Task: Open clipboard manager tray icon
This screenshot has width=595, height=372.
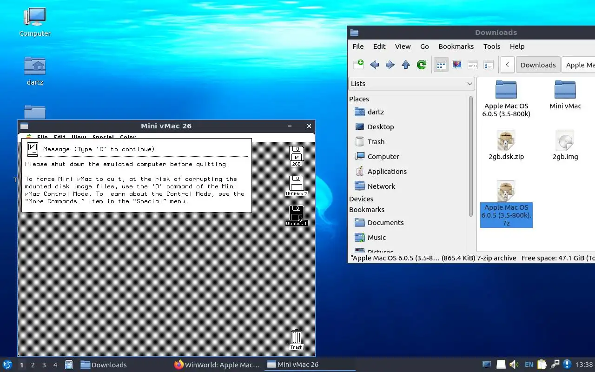Action: [x=542, y=365]
